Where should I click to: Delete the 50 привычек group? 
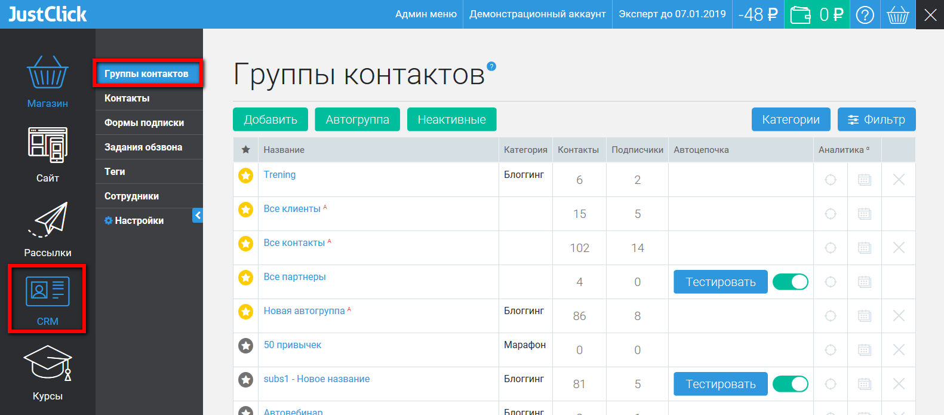899,350
